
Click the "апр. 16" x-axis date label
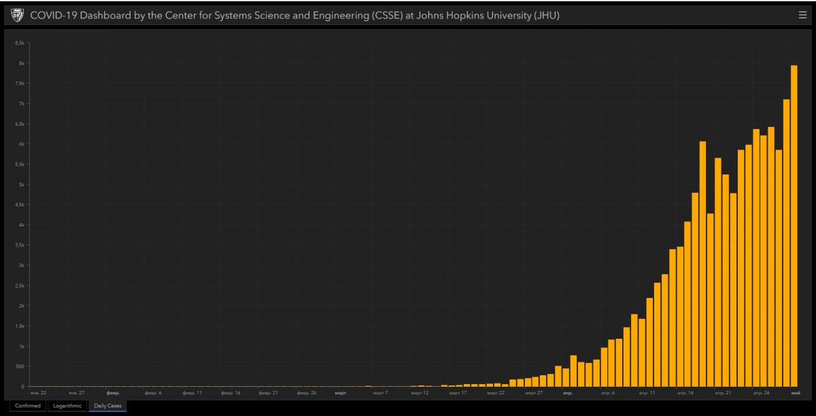click(x=685, y=393)
